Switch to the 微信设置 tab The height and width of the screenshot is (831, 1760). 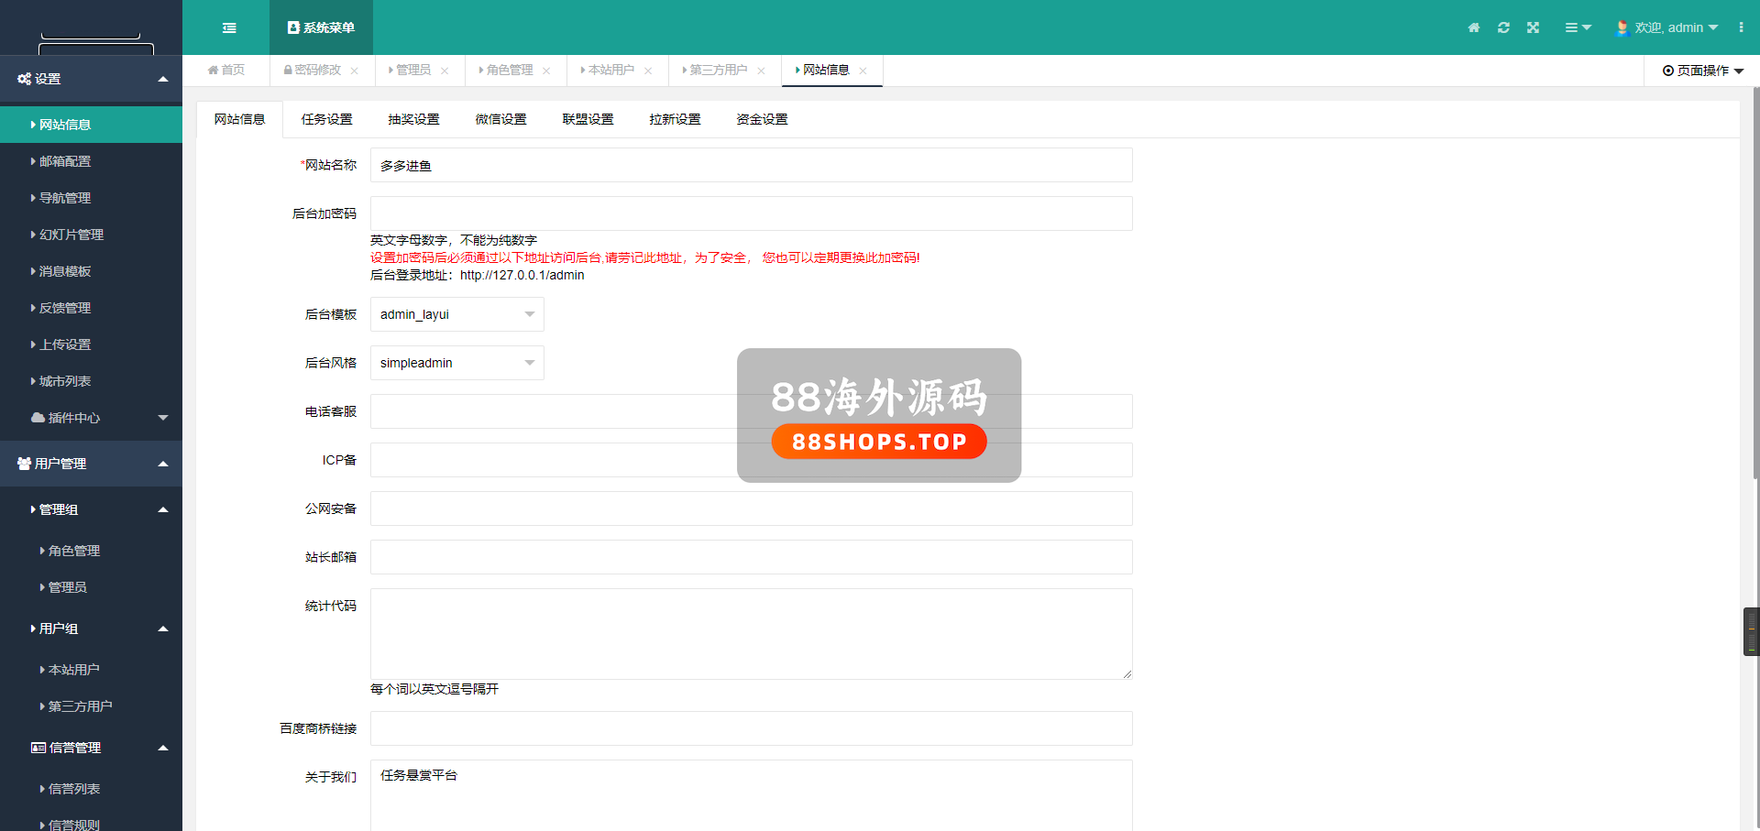point(500,119)
